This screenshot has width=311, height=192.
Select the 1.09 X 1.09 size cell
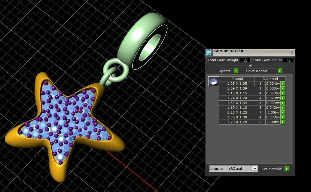[237, 88]
